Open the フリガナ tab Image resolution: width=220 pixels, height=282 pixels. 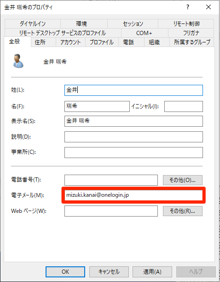coord(191,33)
